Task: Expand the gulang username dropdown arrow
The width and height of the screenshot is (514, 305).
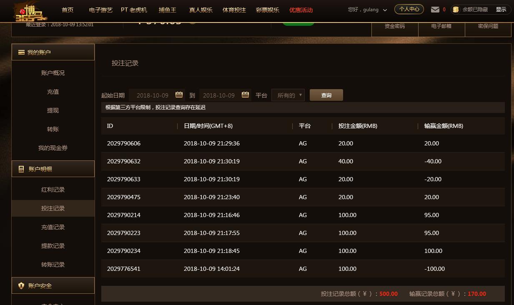Action: 385,10
